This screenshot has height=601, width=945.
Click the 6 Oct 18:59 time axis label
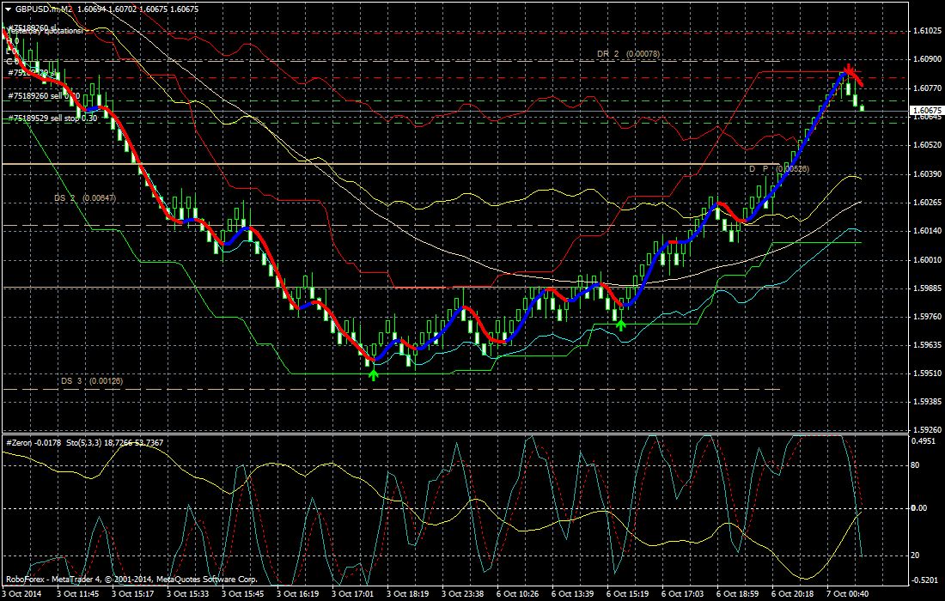738,594
